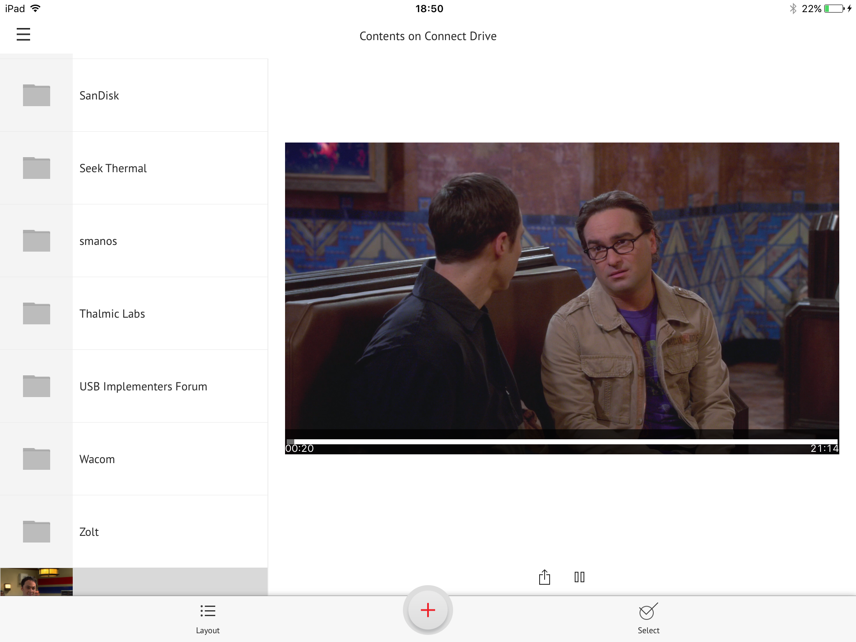Select the Zolt row label
Viewport: 856px width, 642px height.
pyautogui.click(x=89, y=532)
